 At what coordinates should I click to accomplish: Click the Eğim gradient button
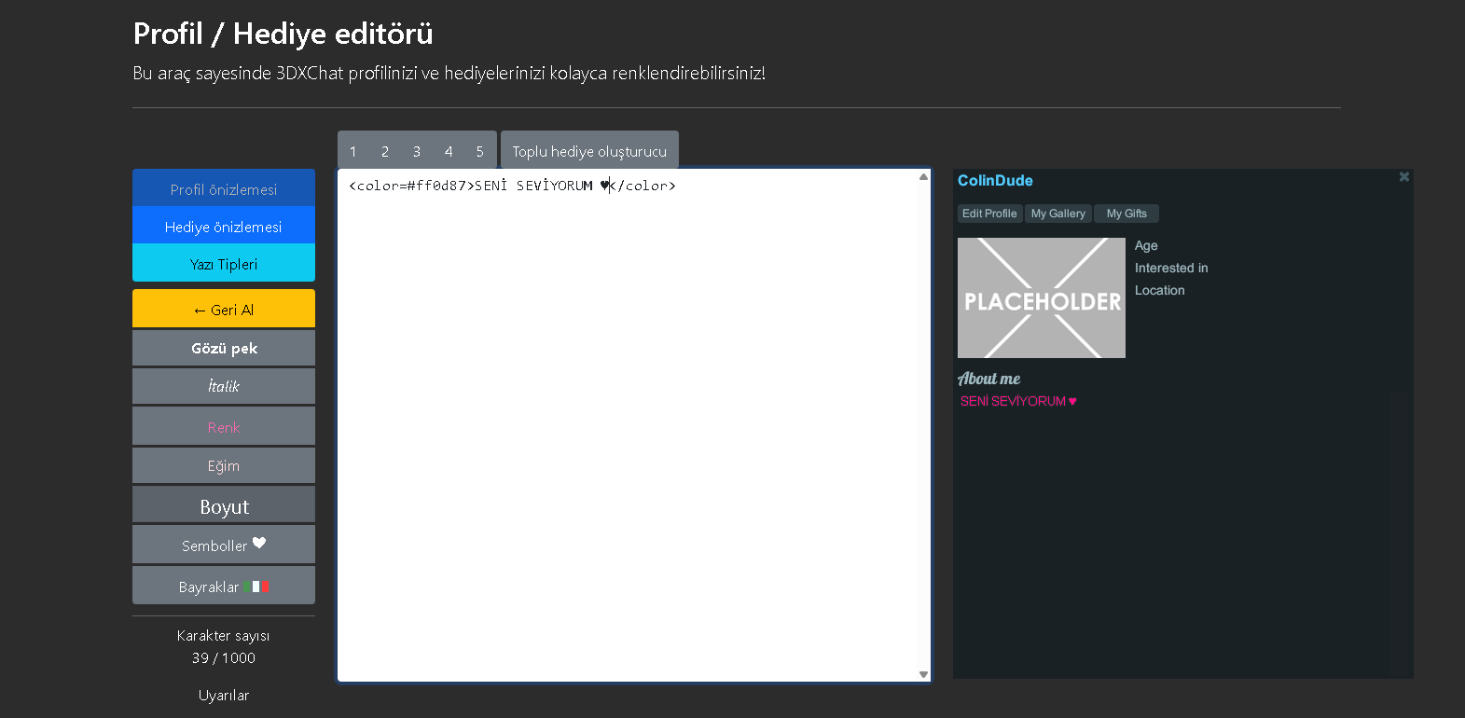click(224, 465)
